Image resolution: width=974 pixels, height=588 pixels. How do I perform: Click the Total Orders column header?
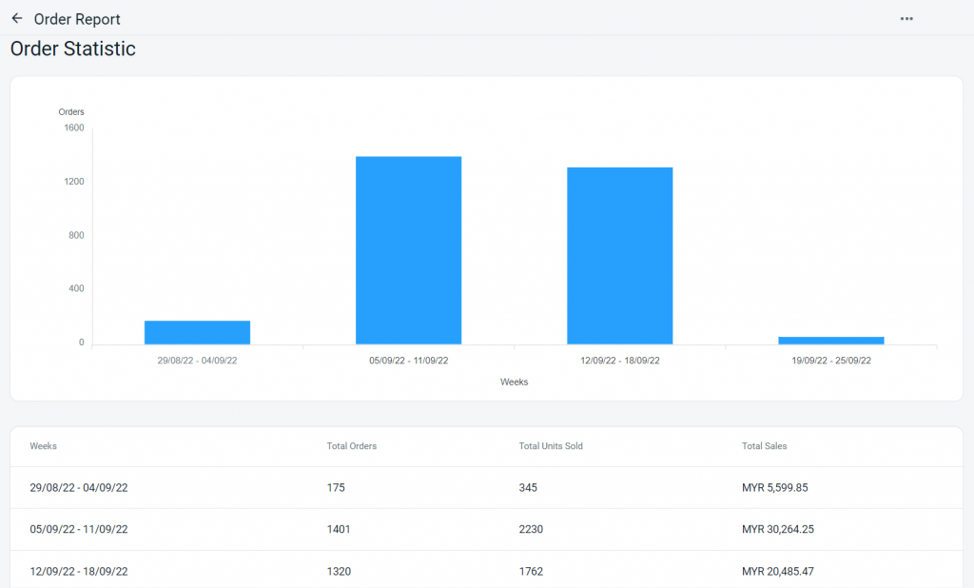(x=351, y=445)
